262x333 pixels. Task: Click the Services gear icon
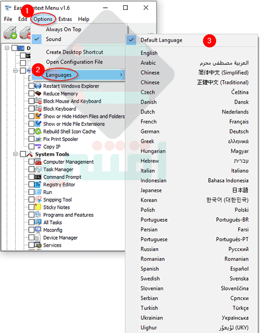[38, 245]
